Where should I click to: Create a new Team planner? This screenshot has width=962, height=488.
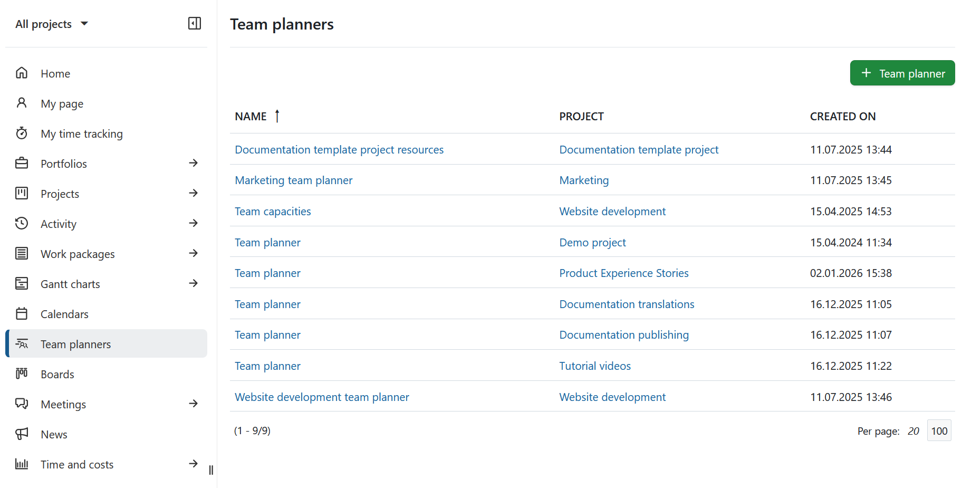(902, 73)
